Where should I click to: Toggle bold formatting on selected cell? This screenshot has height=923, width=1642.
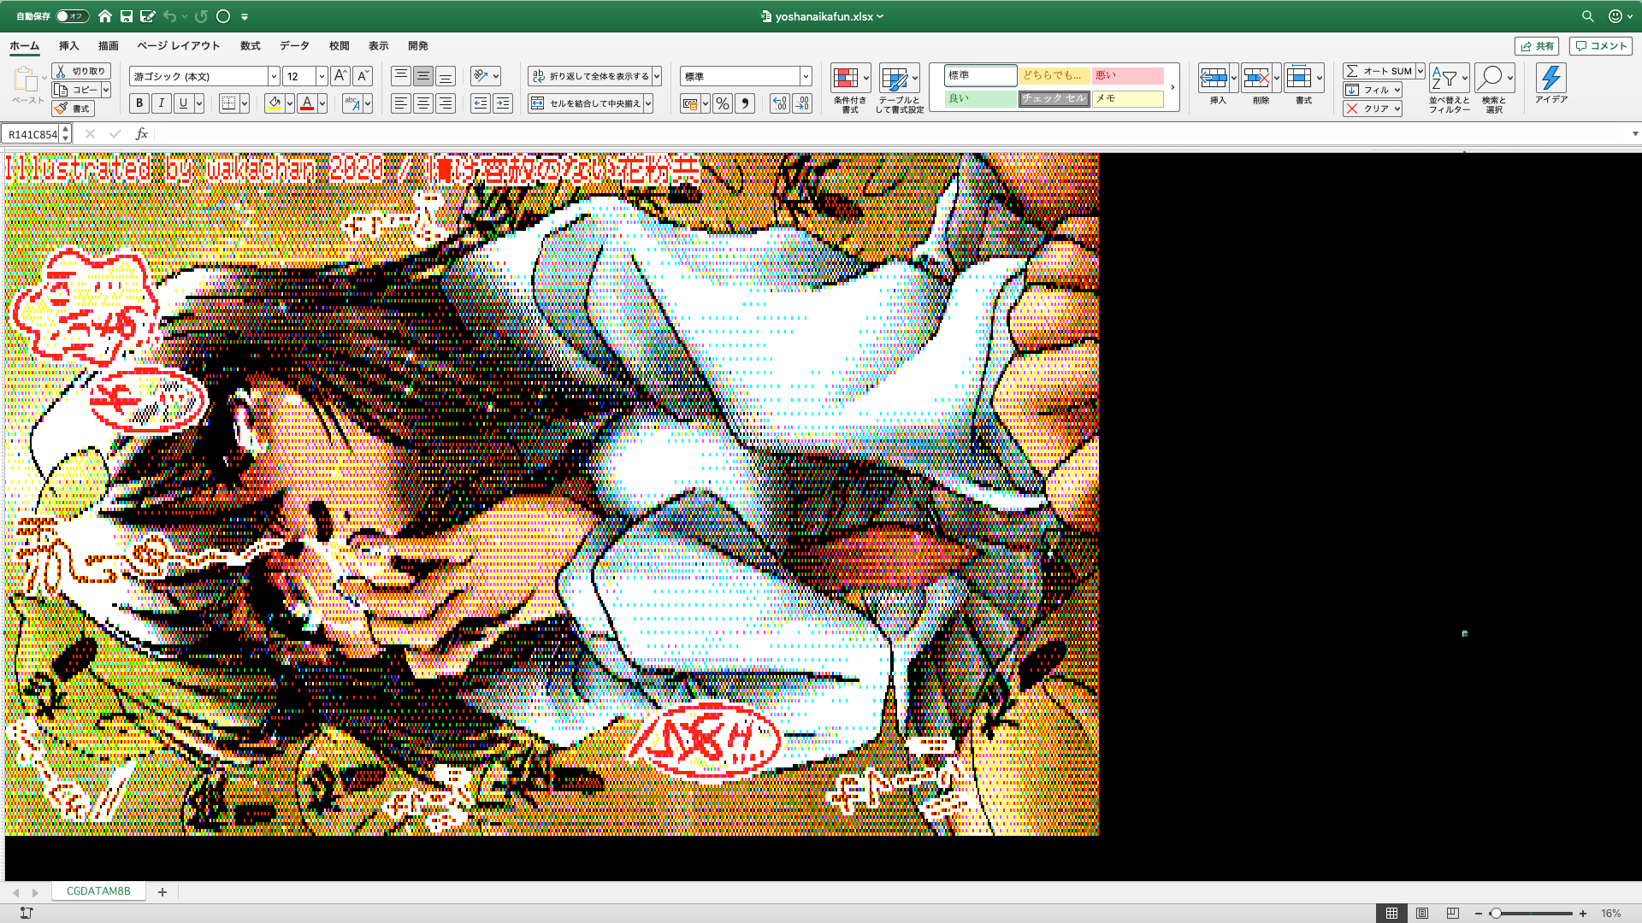coord(138,103)
